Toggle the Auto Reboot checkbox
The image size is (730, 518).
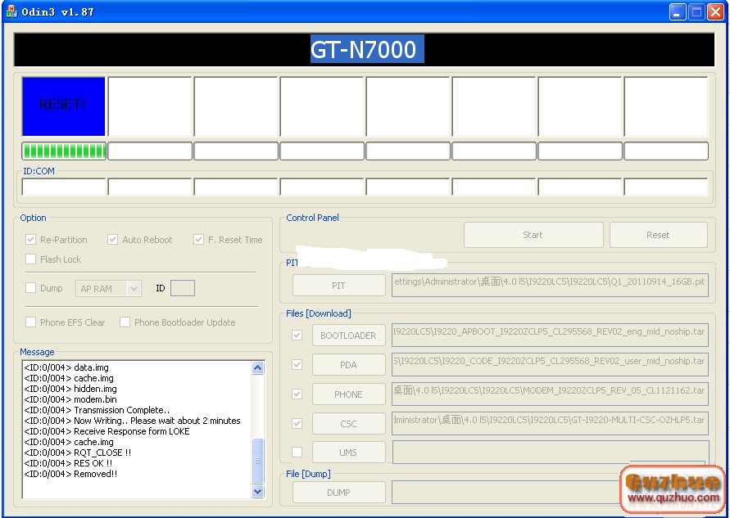click(x=112, y=240)
